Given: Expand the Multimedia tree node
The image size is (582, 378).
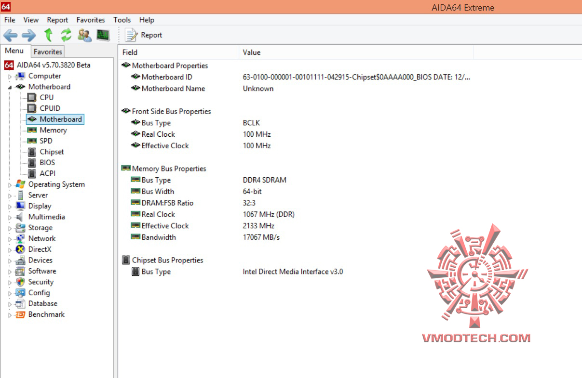Looking at the screenshot, I should tap(10, 218).
